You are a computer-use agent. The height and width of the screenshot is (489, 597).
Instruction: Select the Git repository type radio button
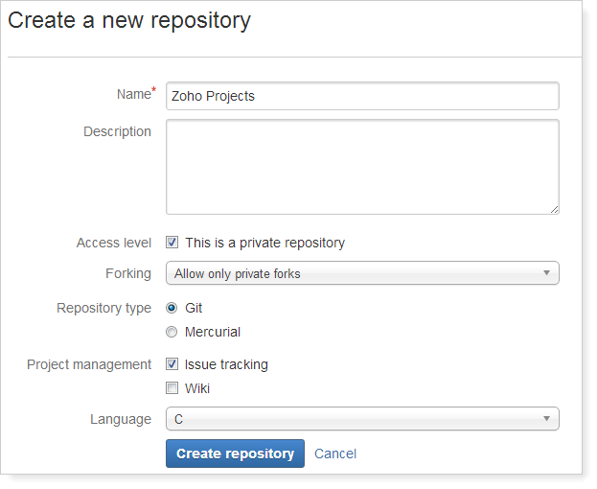172,308
